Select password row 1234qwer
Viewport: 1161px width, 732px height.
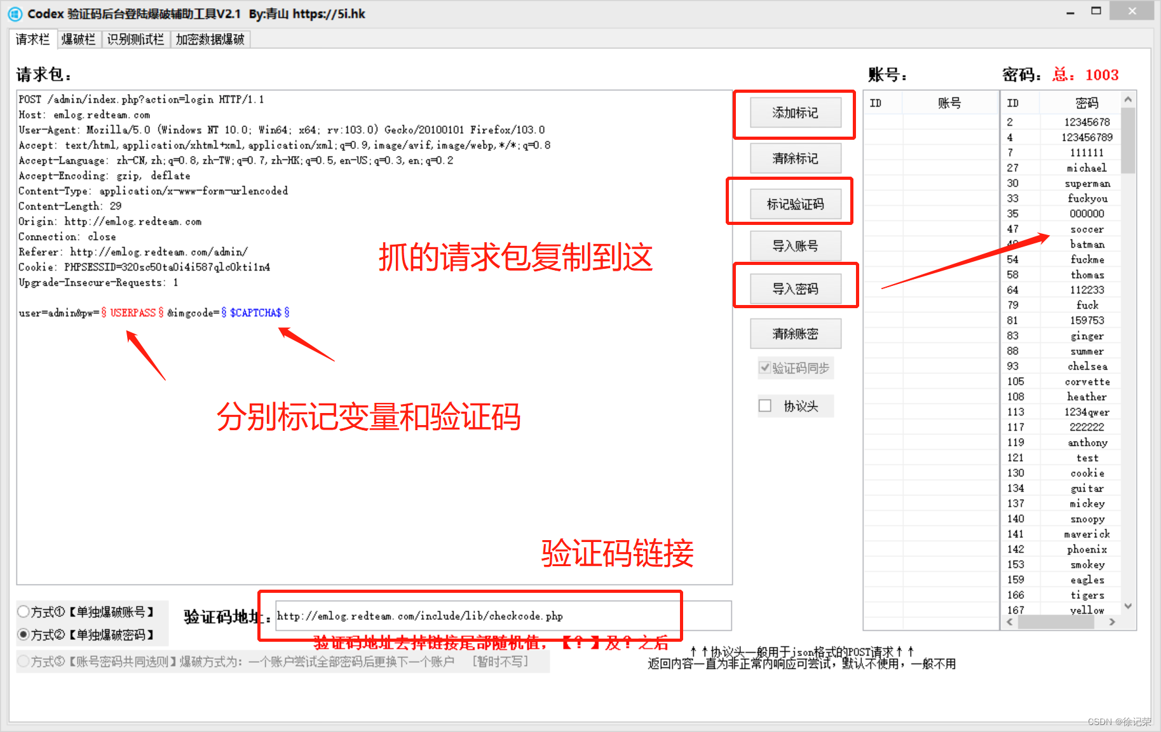[x=1061, y=412]
